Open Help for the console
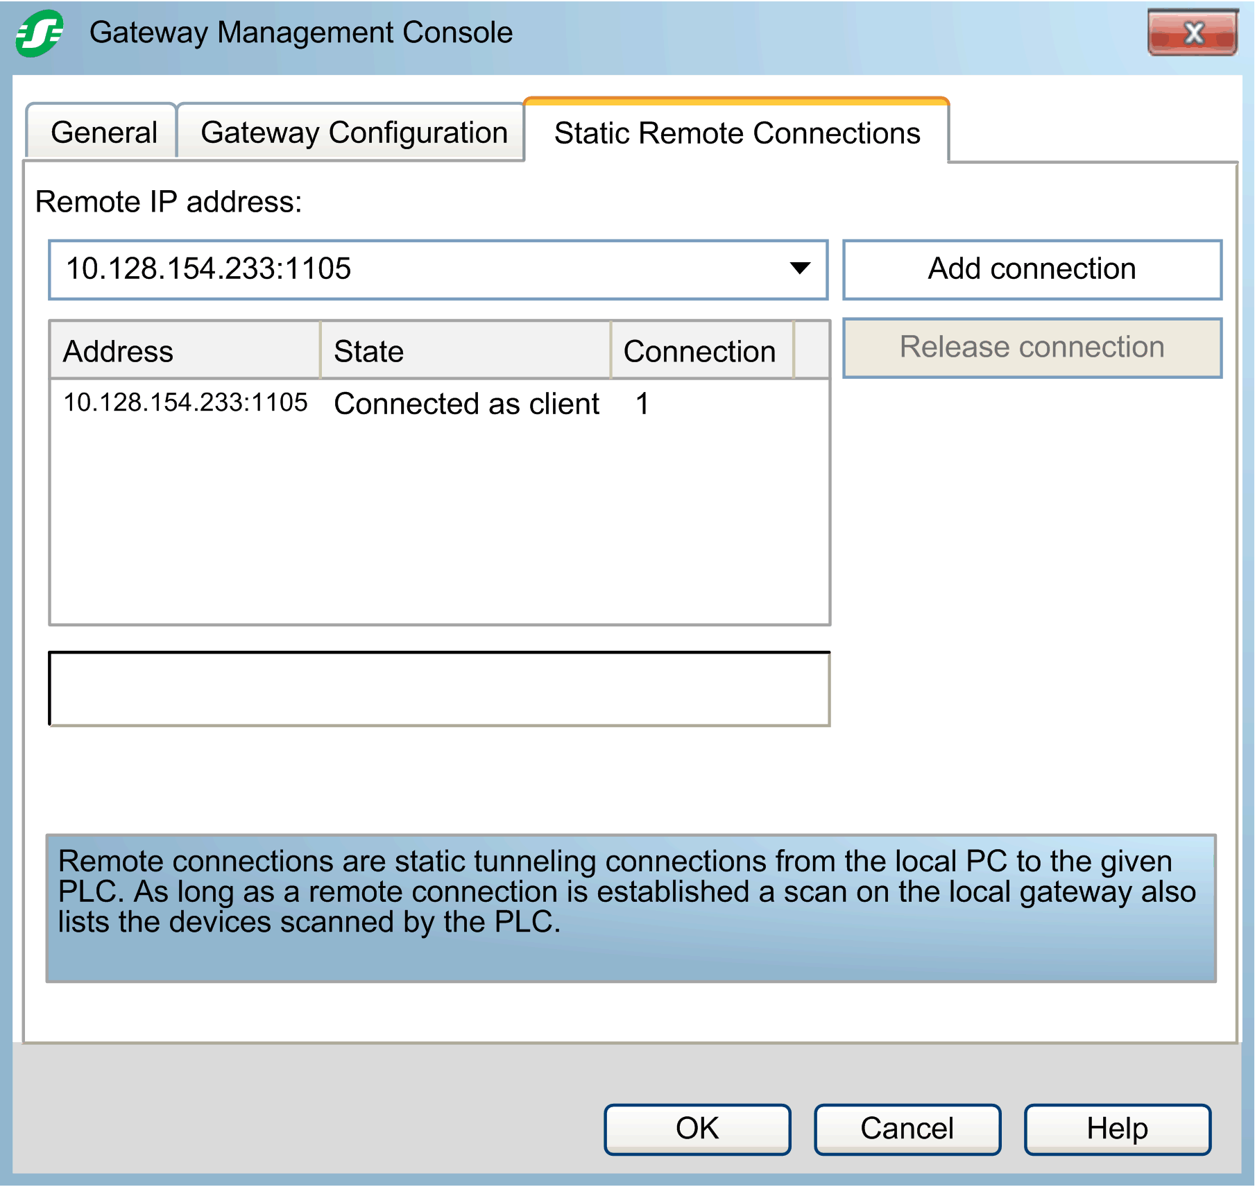 point(1117,1129)
